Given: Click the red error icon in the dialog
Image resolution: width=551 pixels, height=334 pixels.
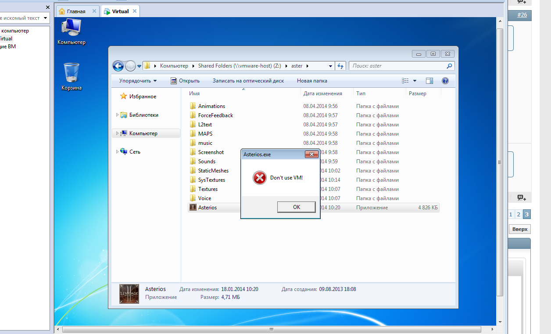Looking at the screenshot, I should 259,178.
